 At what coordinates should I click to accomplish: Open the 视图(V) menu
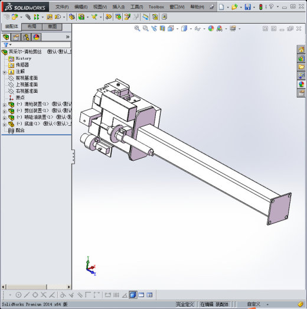100,7
